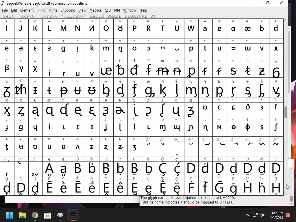Select the small k glyph cell
296x222 pixels.
tap(92, 48)
